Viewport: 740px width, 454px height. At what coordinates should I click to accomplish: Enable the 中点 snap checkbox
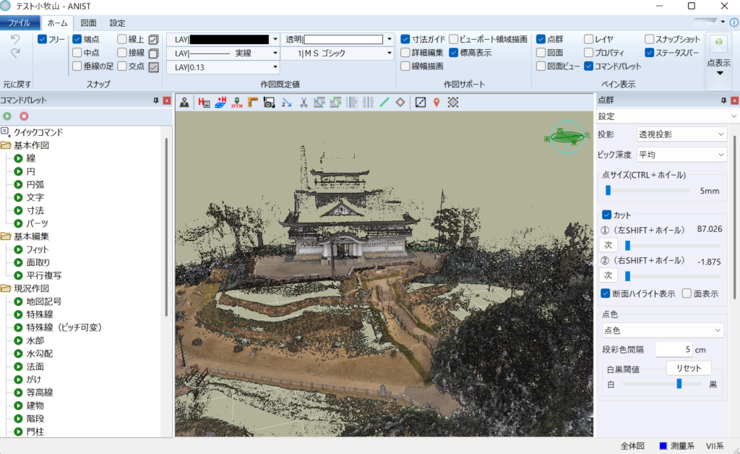(77, 53)
